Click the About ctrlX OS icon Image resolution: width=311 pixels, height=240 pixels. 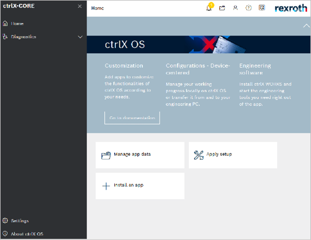(5, 234)
